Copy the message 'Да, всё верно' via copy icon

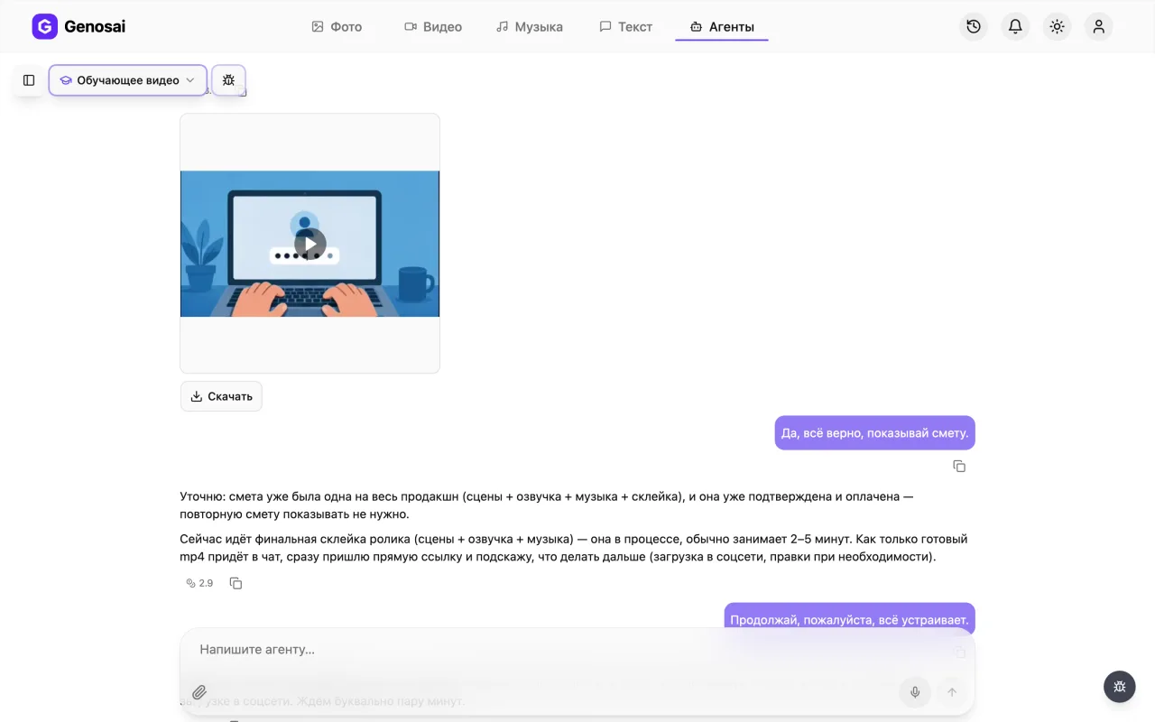959,467
